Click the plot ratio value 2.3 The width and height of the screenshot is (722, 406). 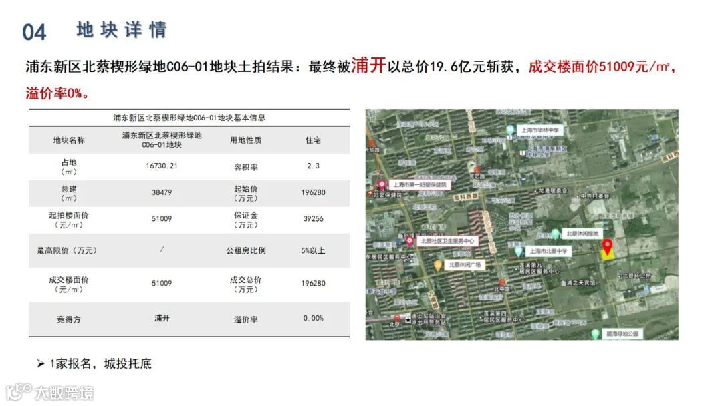click(313, 166)
